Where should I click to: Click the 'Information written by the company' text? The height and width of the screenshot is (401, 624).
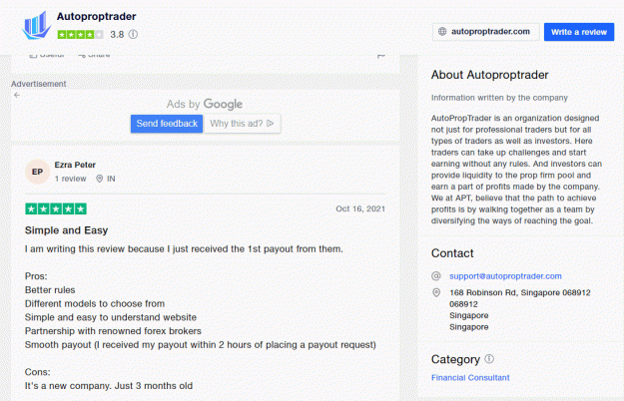tap(499, 98)
